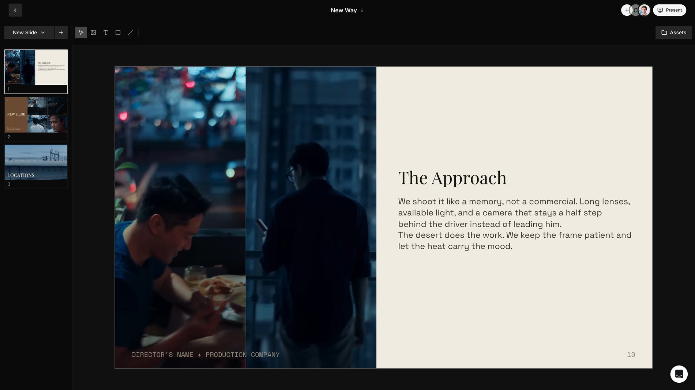Viewport: 695px width, 390px height.
Task: Select the photo of the man eating
Action: [180, 217]
